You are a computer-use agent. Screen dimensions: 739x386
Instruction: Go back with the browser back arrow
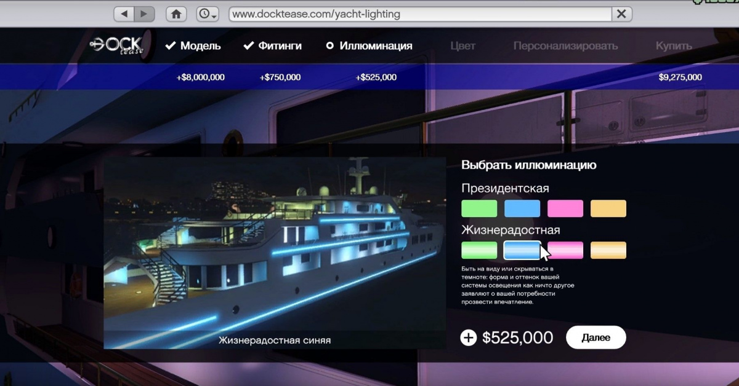click(124, 14)
